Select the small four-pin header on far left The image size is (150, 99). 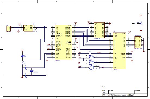pyautogui.click(x=8, y=29)
